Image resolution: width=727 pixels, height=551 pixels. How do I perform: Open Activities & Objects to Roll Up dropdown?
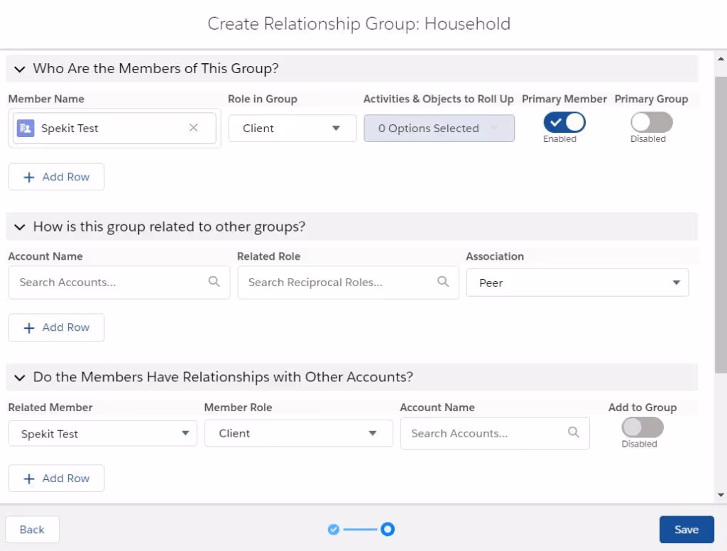point(439,128)
